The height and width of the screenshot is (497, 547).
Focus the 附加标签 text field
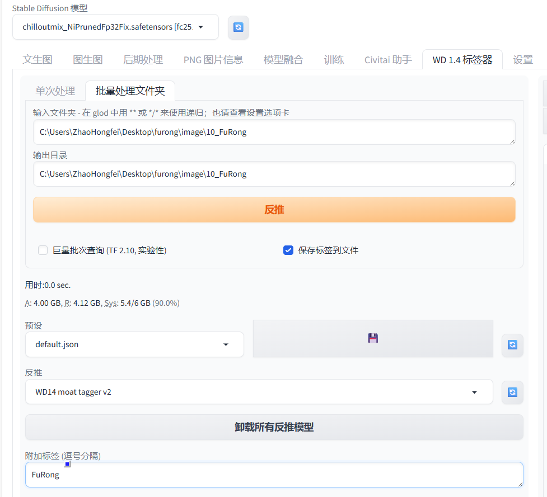coord(274,475)
